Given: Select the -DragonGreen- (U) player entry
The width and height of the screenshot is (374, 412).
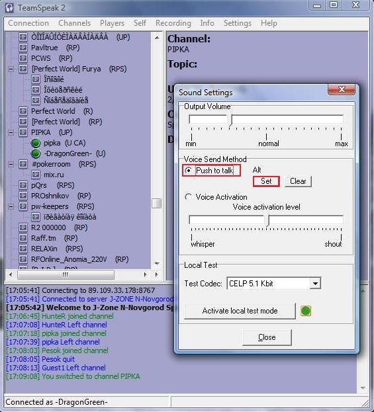Looking at the screenshot, I should click(75, 153).
